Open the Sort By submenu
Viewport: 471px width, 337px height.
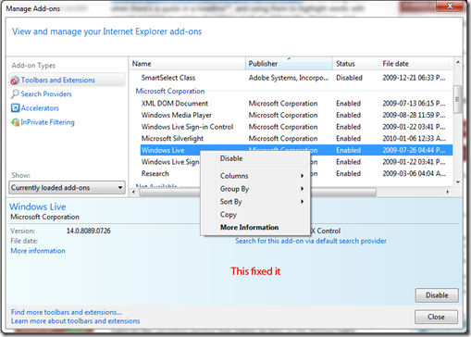coord(255,202)
